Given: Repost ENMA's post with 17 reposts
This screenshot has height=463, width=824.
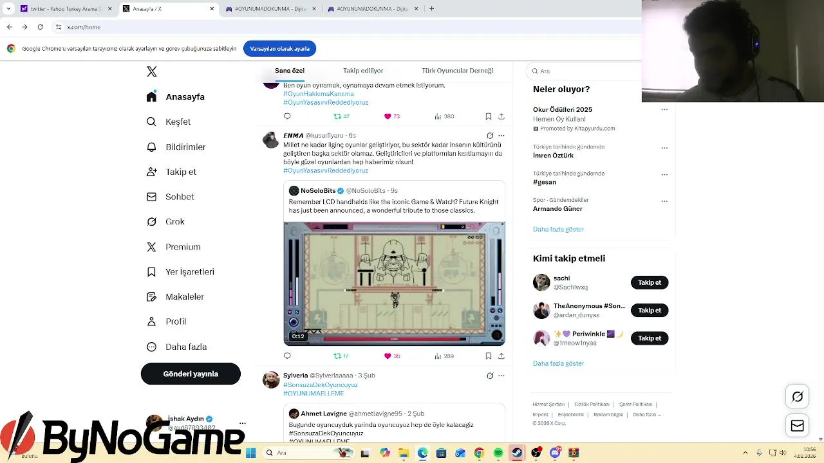Looking at the screenshot, I should tap(341, 356).
